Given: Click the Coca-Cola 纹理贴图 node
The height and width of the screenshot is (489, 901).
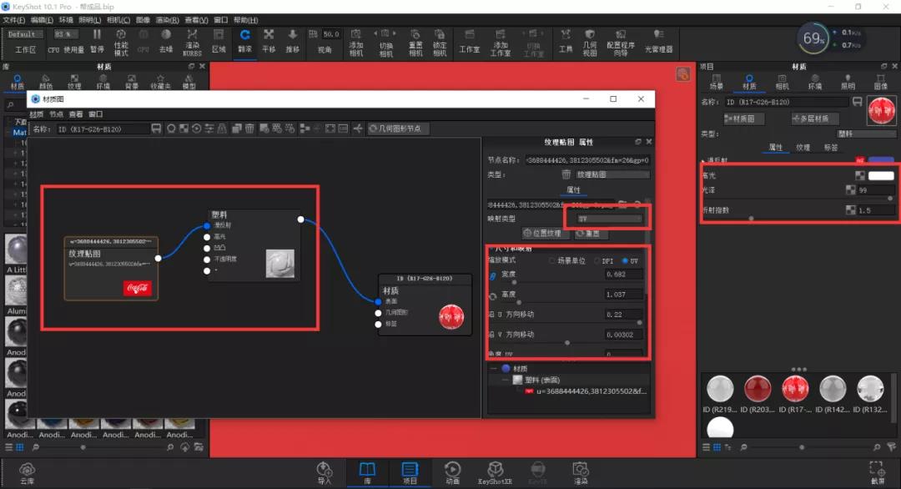Looking at the screenshot, I should (111, 268).
